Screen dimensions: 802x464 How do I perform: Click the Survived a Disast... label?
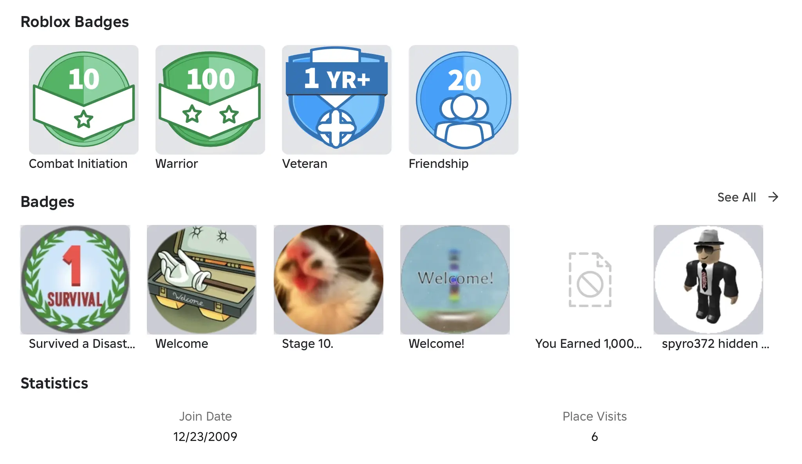click(82, 344)
